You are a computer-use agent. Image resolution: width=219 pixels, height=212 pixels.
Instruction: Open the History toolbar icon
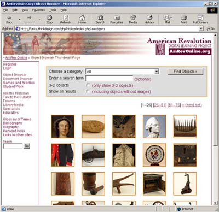[x=149, y=20]
